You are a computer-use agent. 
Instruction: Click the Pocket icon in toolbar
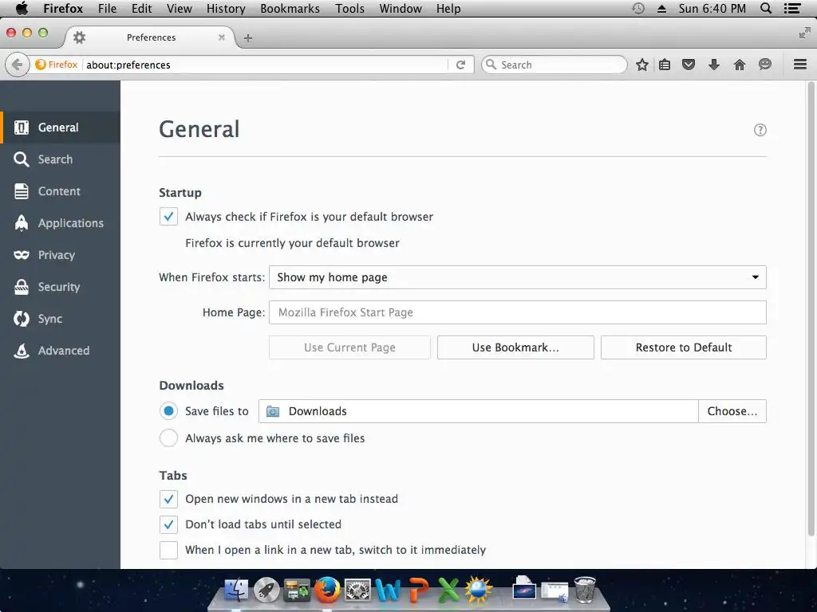689,65
